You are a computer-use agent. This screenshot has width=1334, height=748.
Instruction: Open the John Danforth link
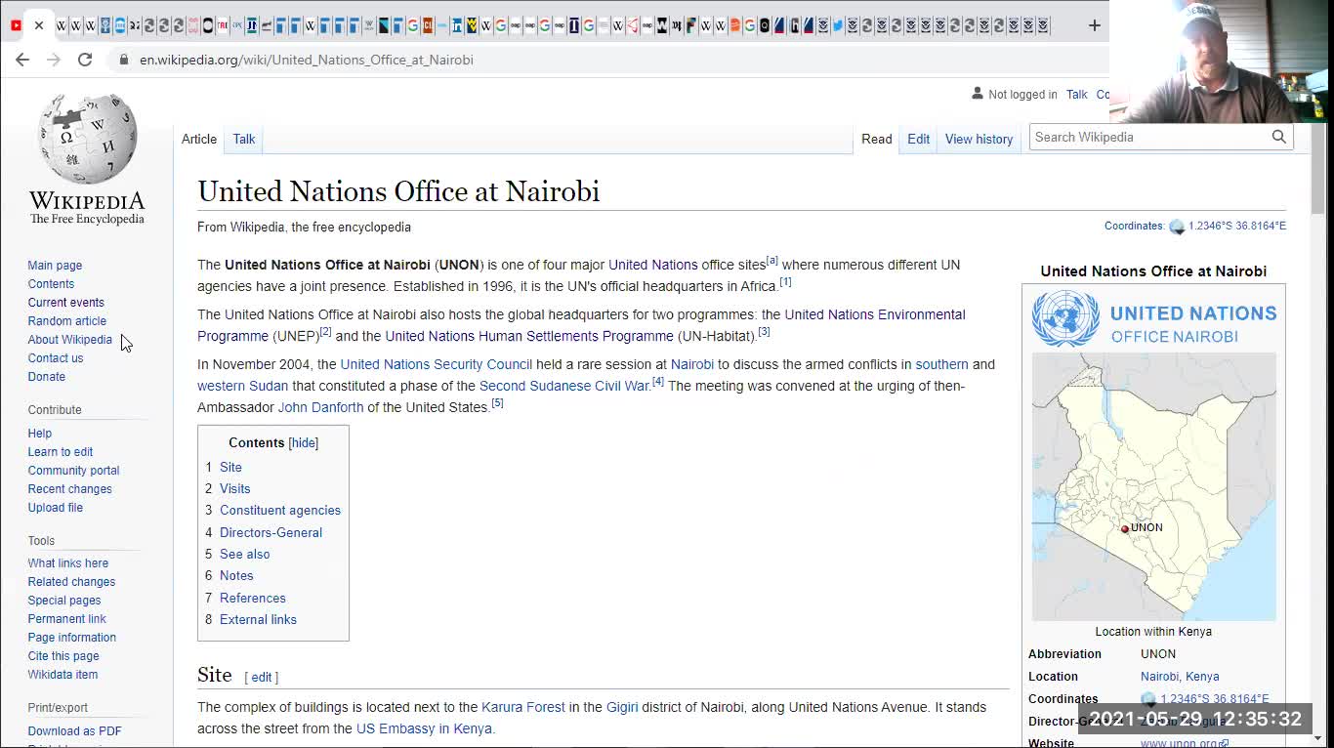(x=320, y=407)
